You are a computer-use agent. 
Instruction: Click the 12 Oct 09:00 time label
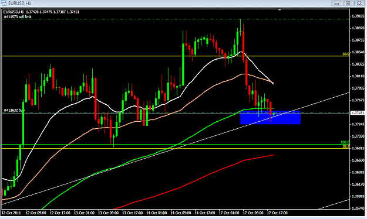point(36,213)
